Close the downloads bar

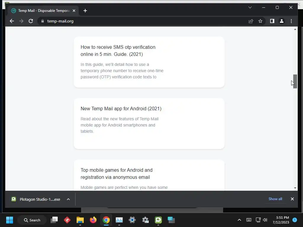[x=292, y=199]
